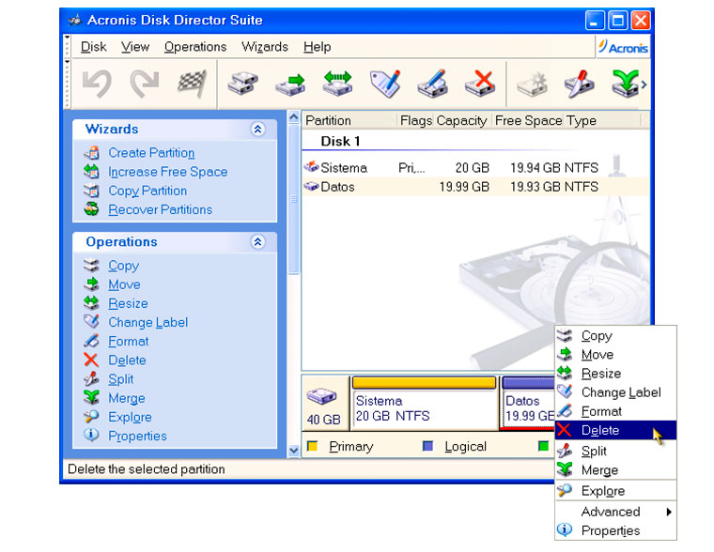Choose Explore in the context menu
714x552 pixels.
615,491
